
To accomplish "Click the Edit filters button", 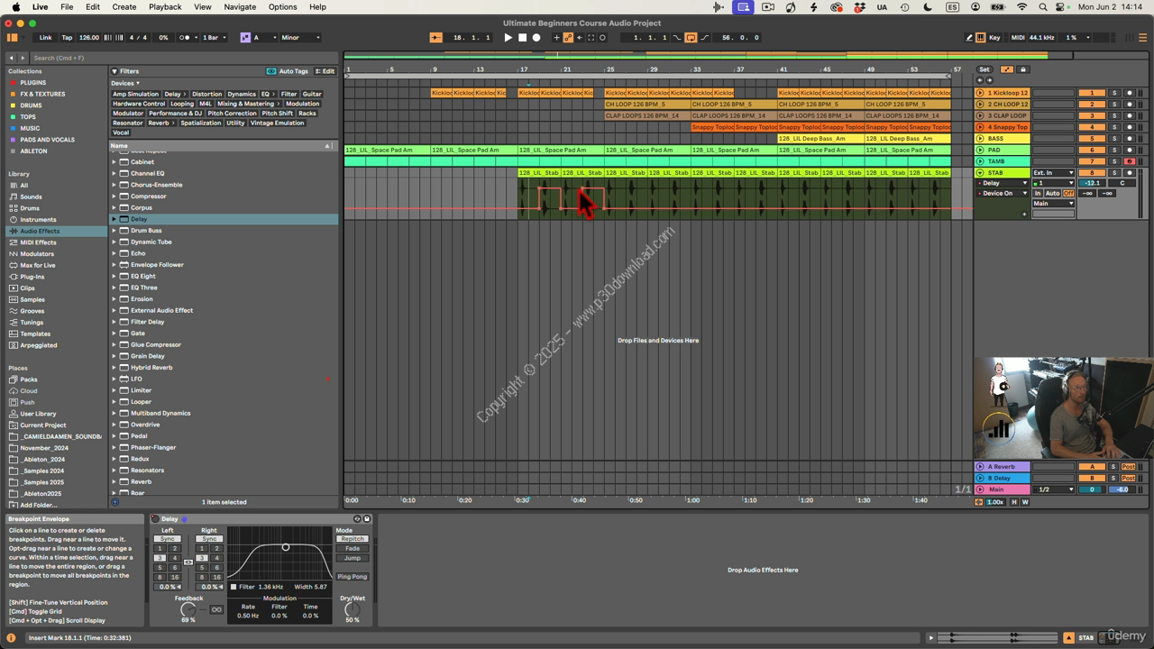I will pyautogui.click(x=325, y=71).
